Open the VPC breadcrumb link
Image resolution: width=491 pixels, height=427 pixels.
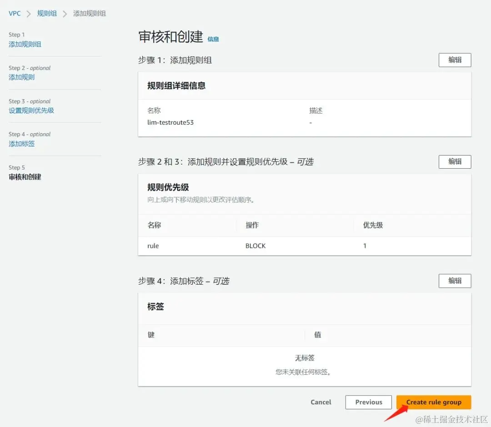[15, 14]
